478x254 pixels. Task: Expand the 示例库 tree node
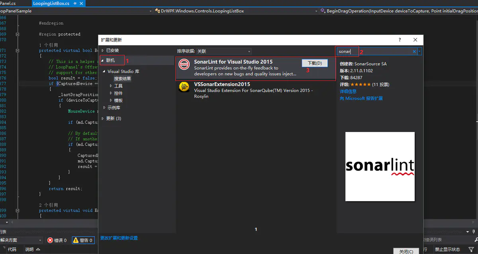pyautogui.click(x=104, y=108)
